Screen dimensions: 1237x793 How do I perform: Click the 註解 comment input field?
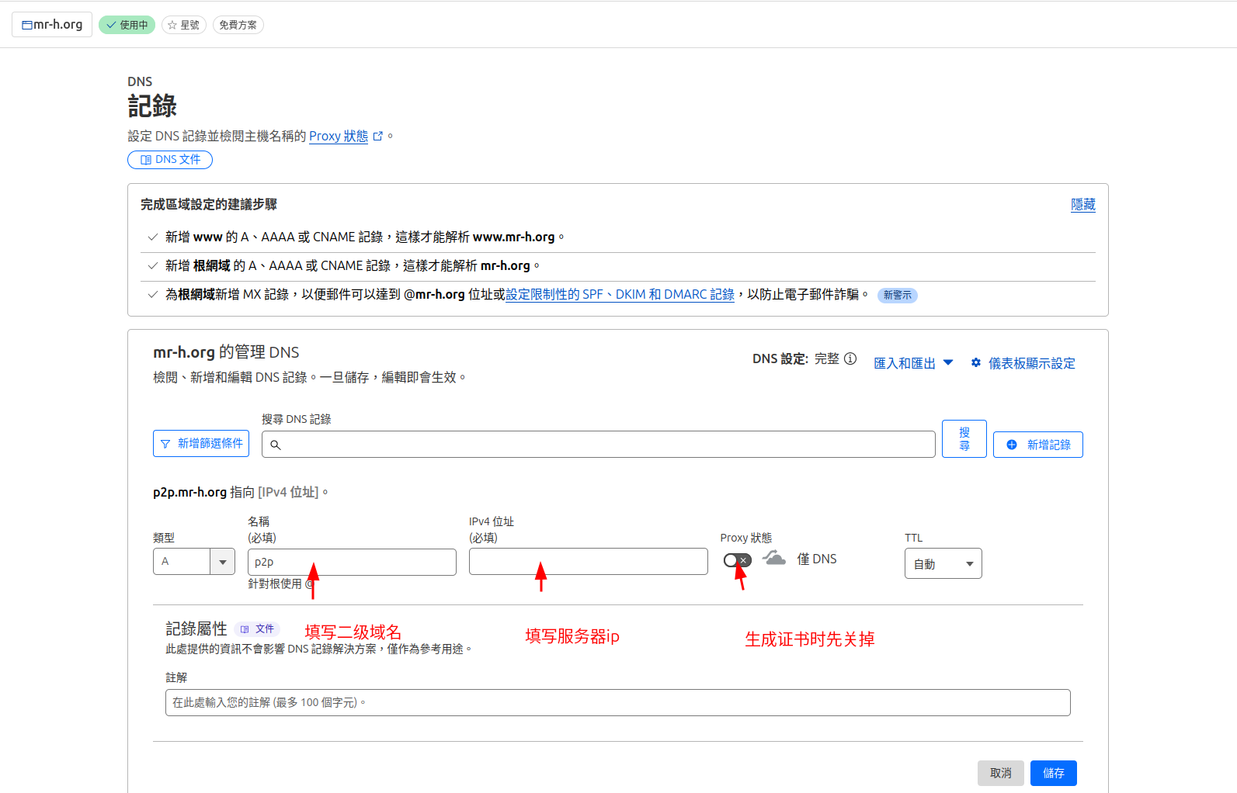(617, 702)
